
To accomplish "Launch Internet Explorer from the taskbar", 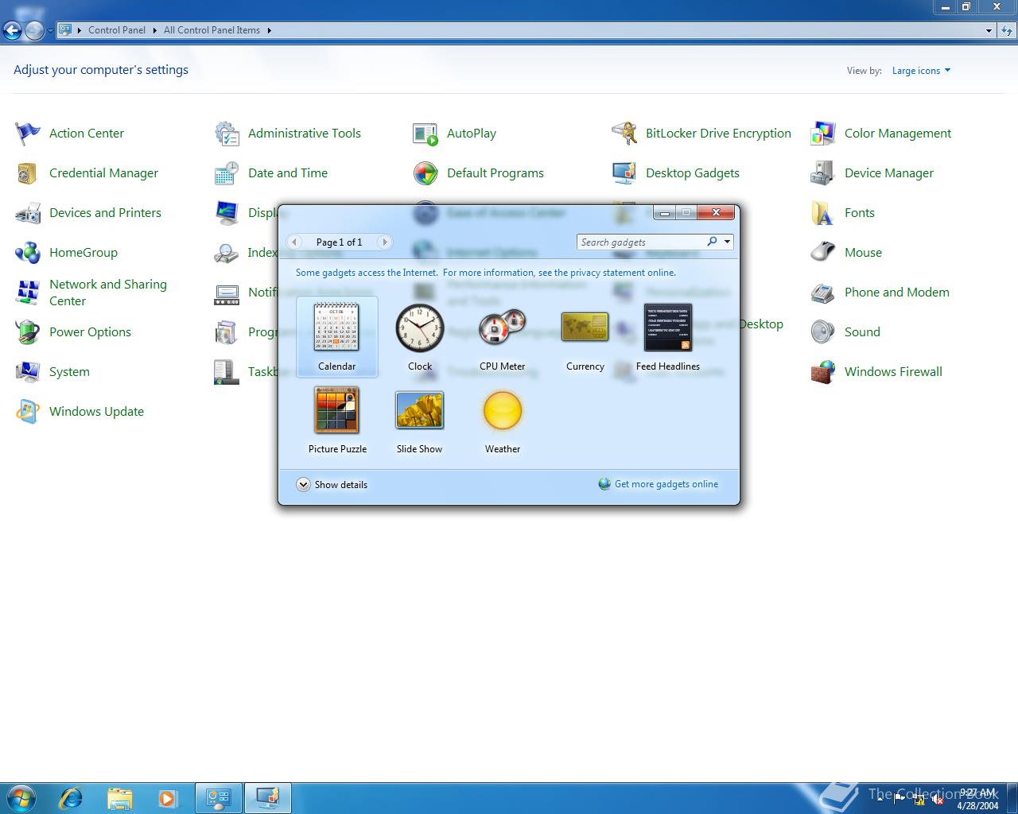I will 71,797.
